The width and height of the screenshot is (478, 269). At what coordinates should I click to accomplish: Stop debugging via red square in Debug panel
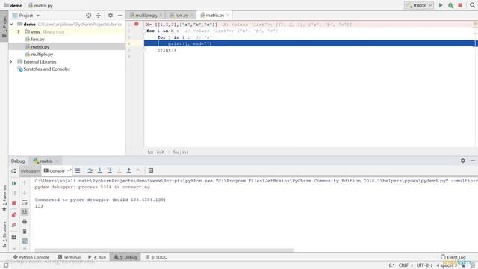point(13,202)
